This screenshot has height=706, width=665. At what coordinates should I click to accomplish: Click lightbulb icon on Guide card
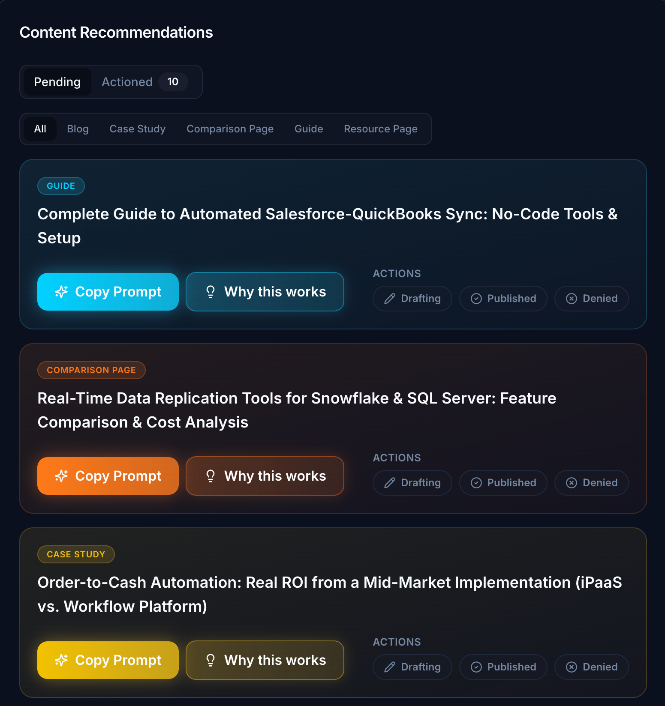coord(211,292)
